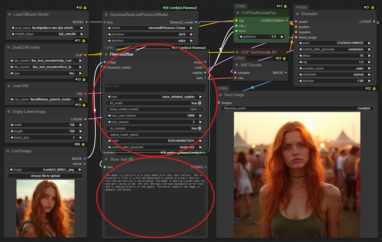382x242 pixels.
Task: Click the filename_prefix field in Save Image
Action: pyautogui.click(x=297, y=108)
